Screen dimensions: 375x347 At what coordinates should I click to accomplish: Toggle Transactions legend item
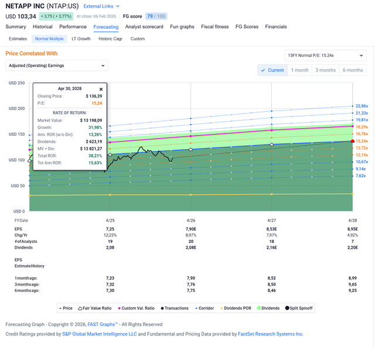click(x=175, y=308)
